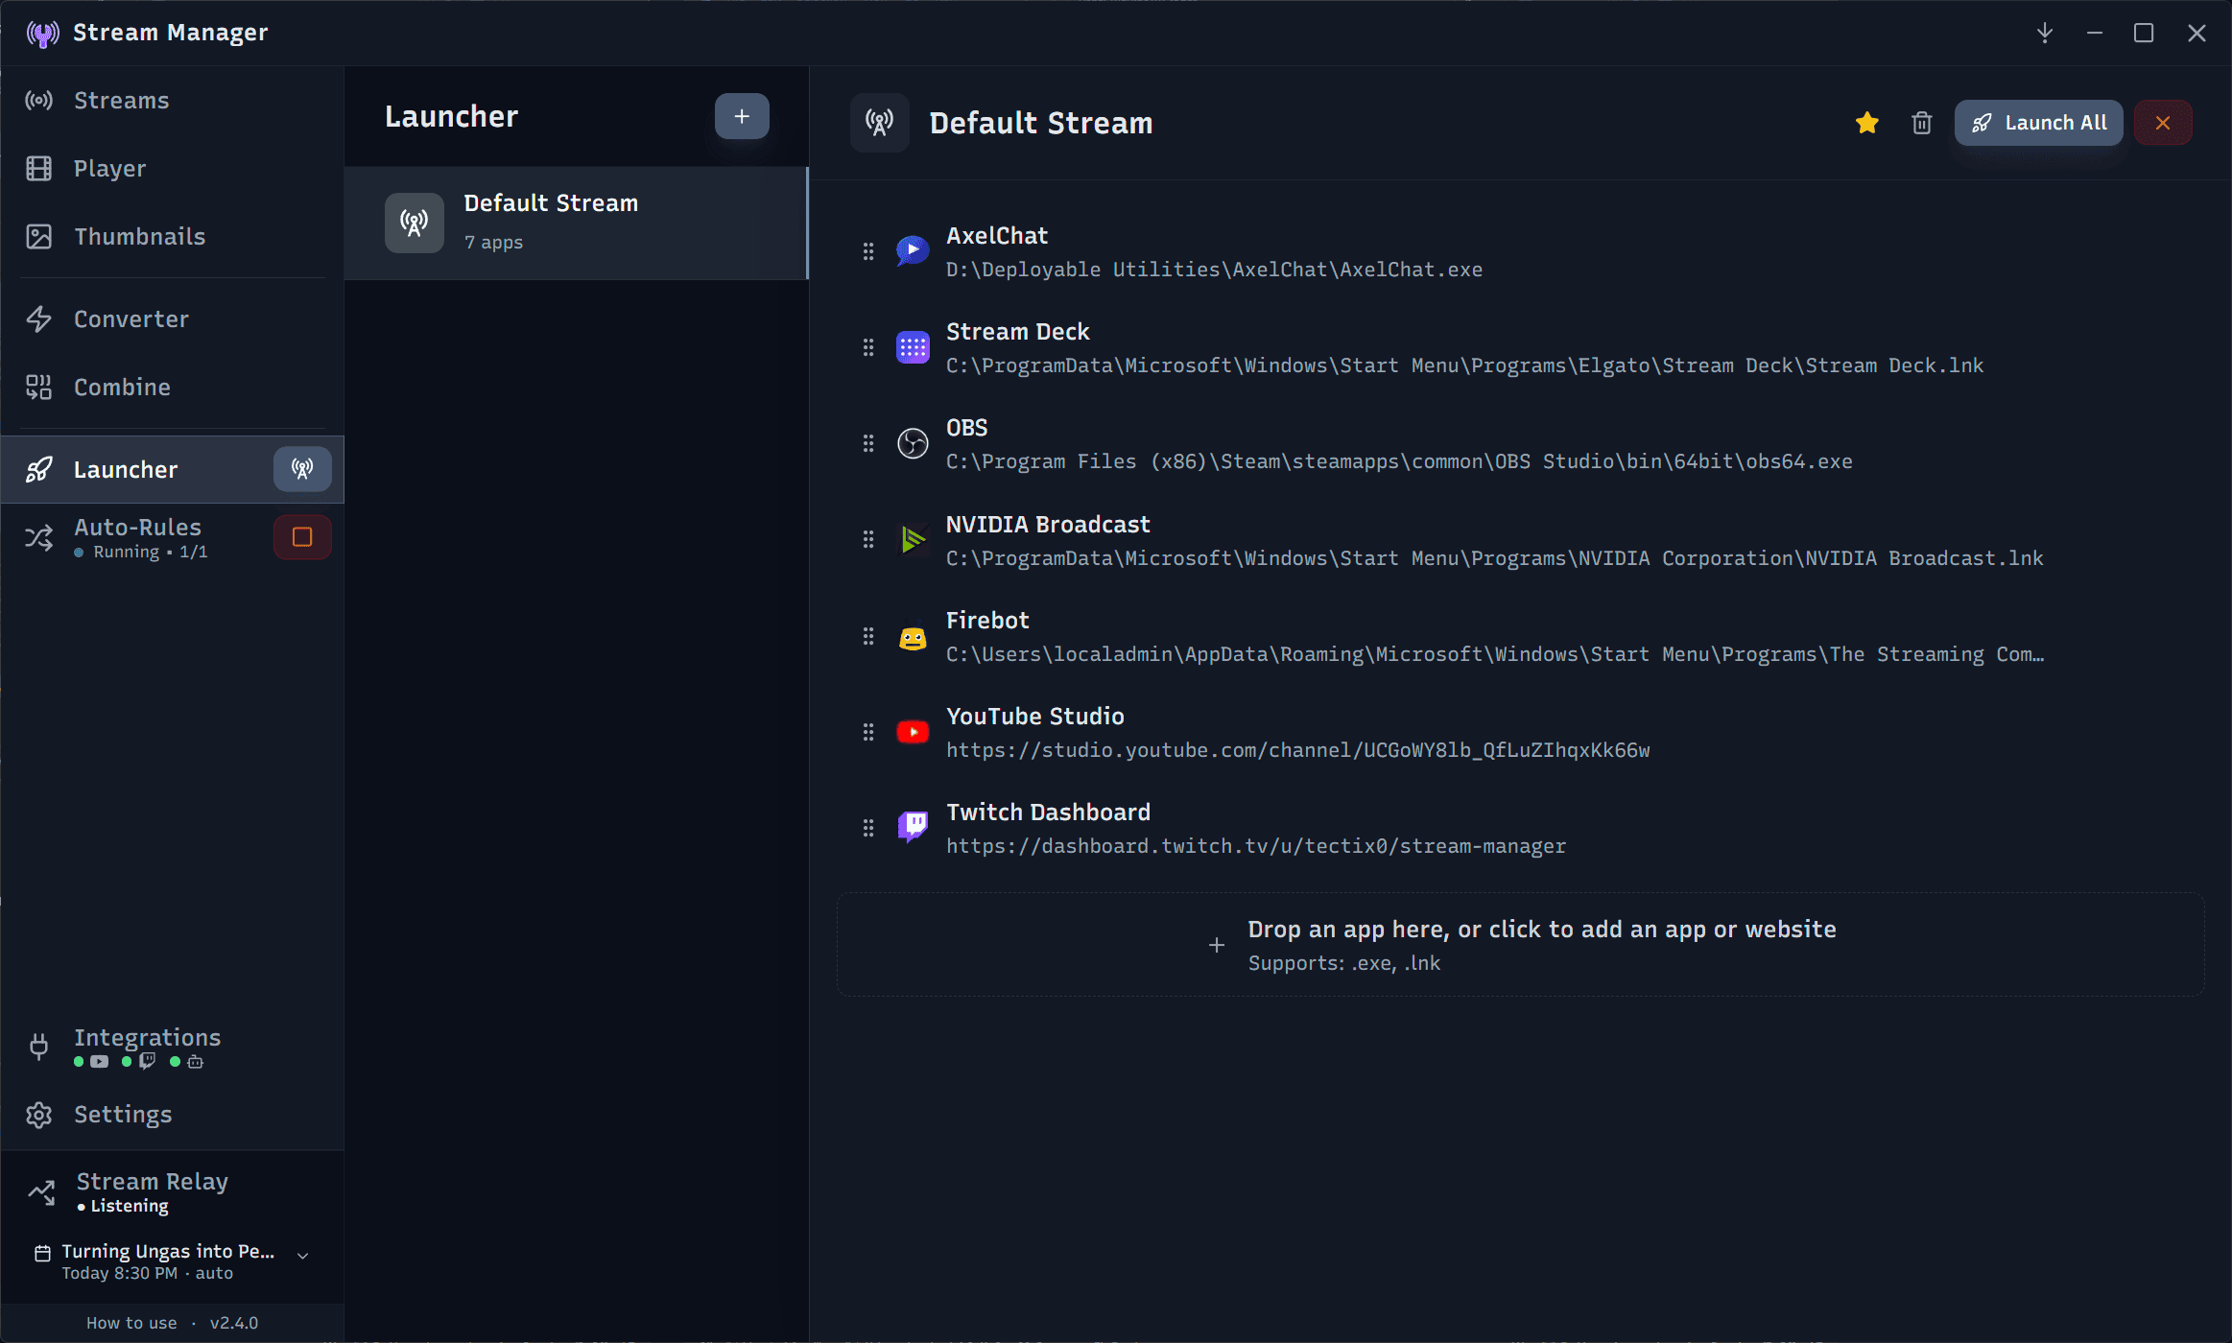Open the Combine tool
The width and height of the screenshot is (2232, 1343).
tap(172, 388)
